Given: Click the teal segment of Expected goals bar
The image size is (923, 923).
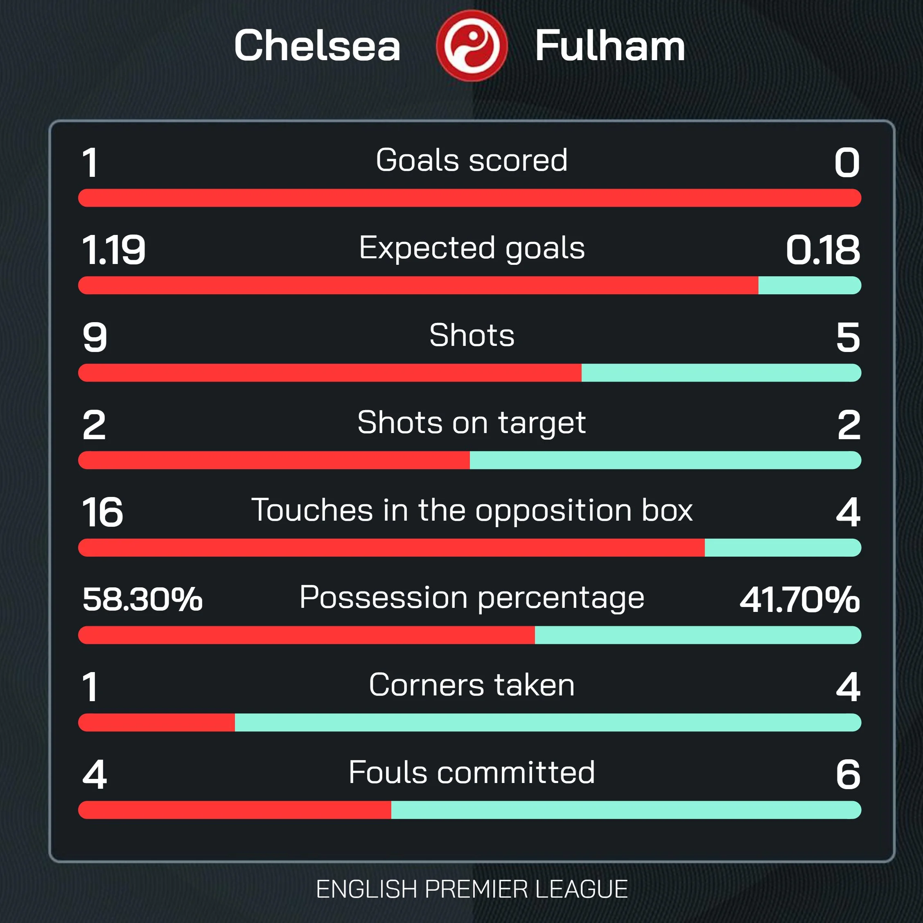Looking at the screenshot, I should pyautogui.click(x=809, y=285).
